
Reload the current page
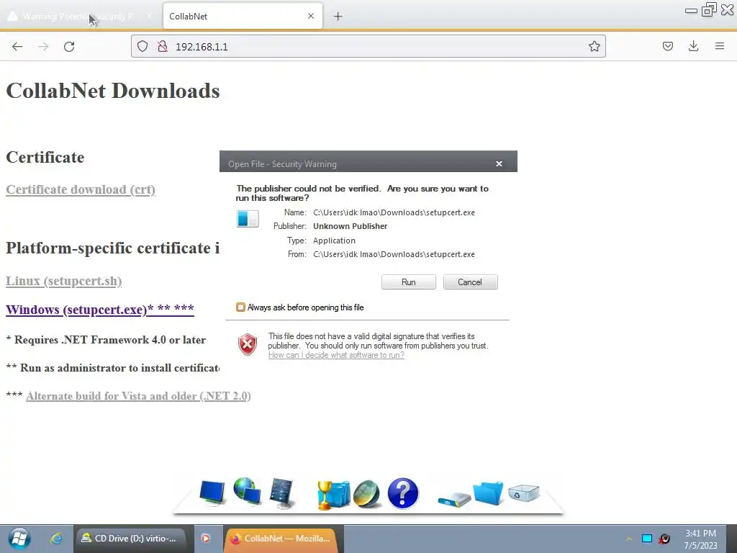[69, 47]
